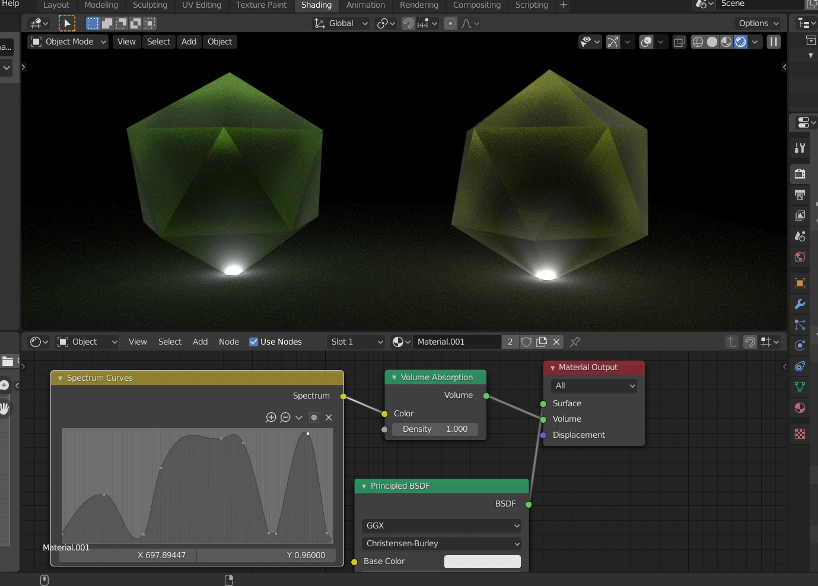Click the Density value slider
The width and height of the screenshot is (818, 586).
(x=435, y=429)
